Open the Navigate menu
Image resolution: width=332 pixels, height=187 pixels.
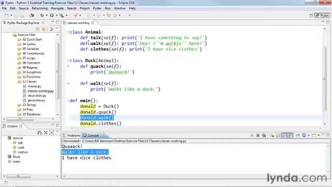pos(58,8)
